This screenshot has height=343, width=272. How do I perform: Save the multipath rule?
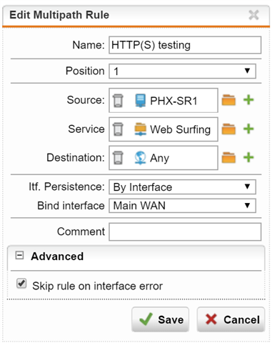161,319
